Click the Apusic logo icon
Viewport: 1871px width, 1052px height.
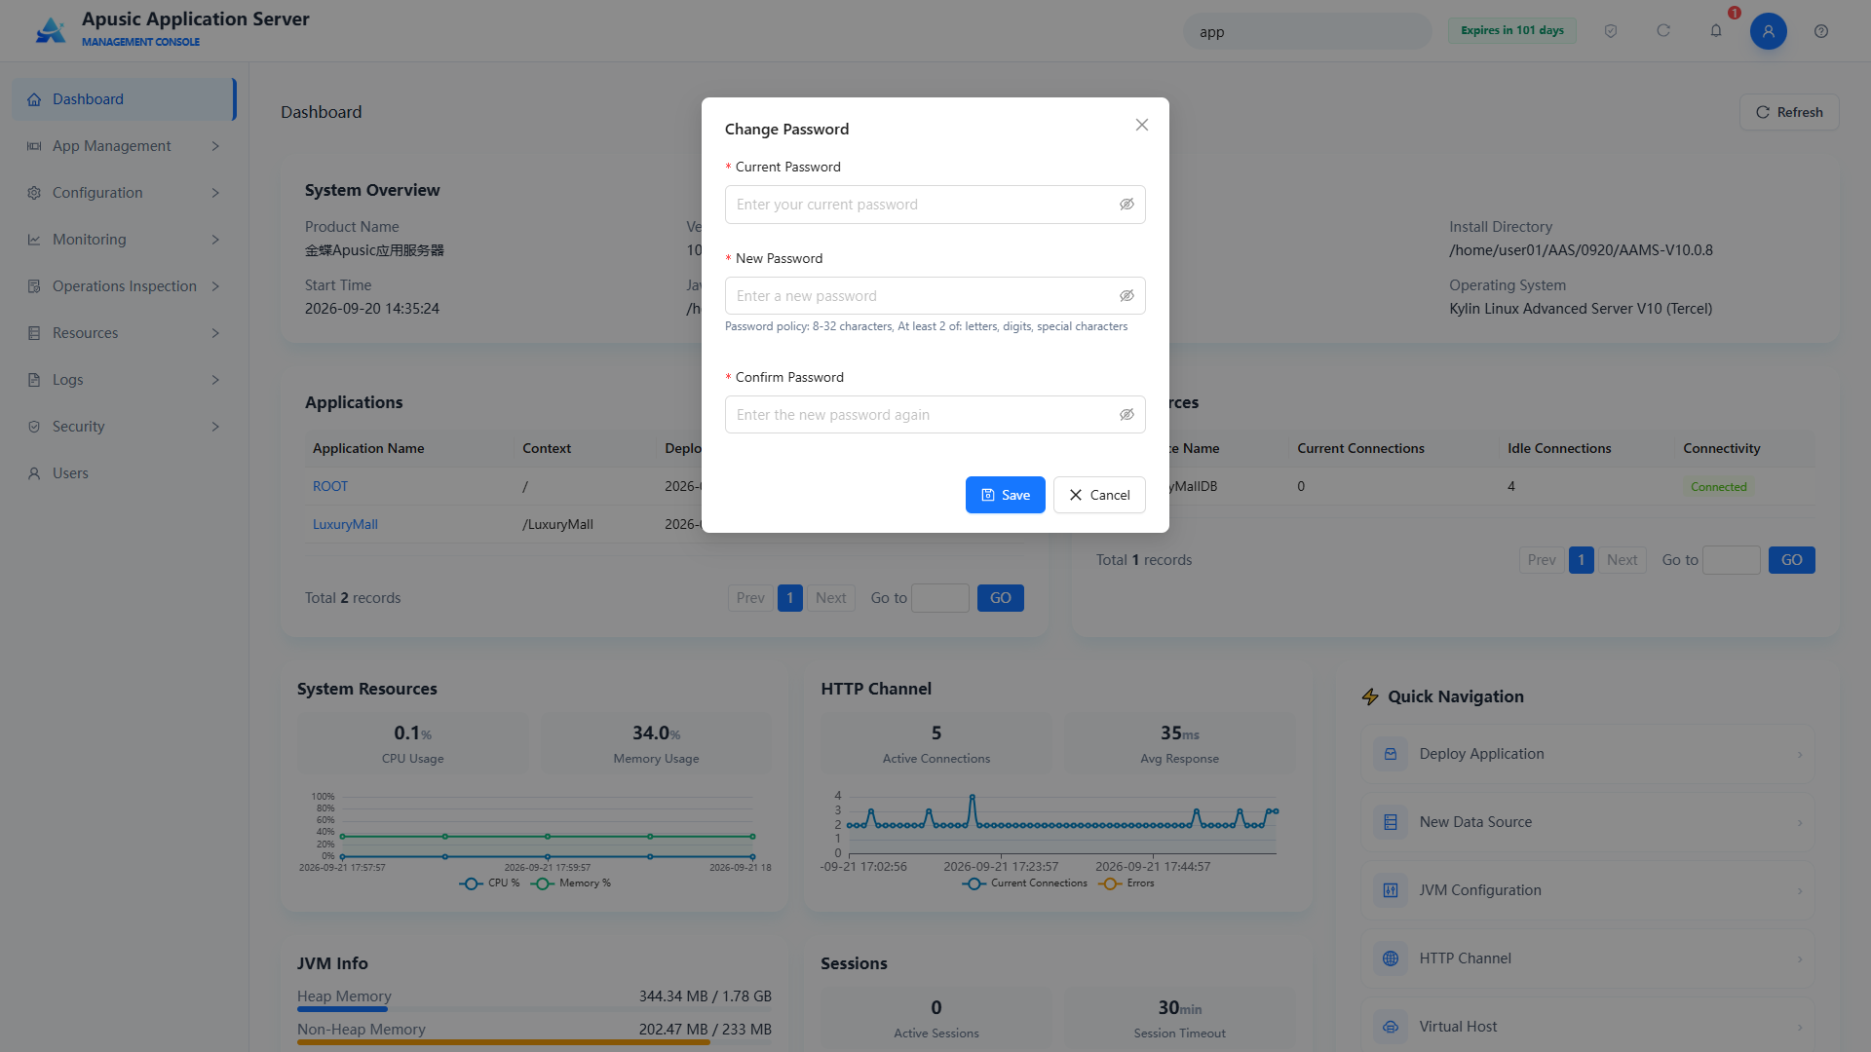click(51, 30)
